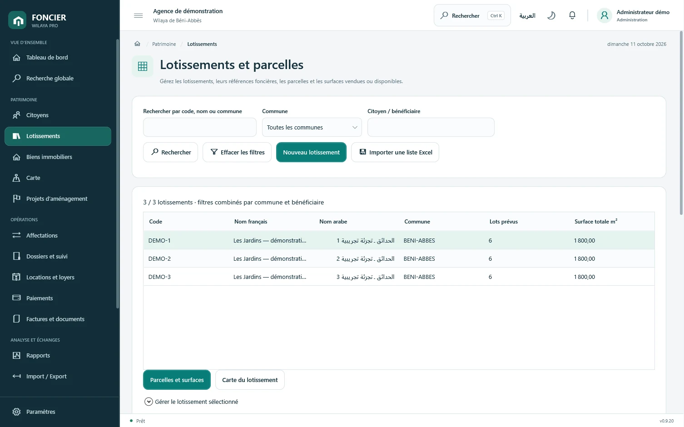Open Factures et documents menu item
The image size is (684, 427).
pos(58,319)
